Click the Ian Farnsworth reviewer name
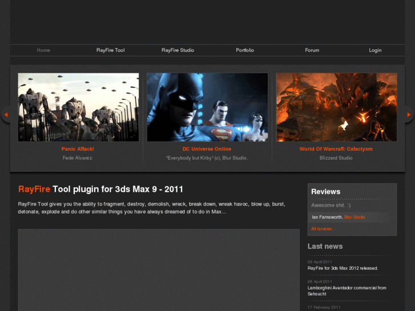This screenshot has height=311, width=415. tap(328, 217)
